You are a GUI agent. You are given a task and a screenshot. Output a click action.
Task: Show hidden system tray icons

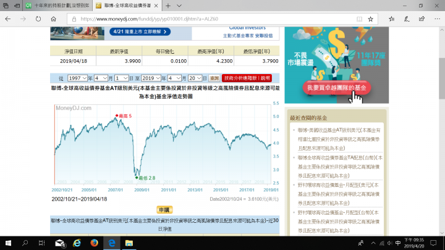point(373,243)
